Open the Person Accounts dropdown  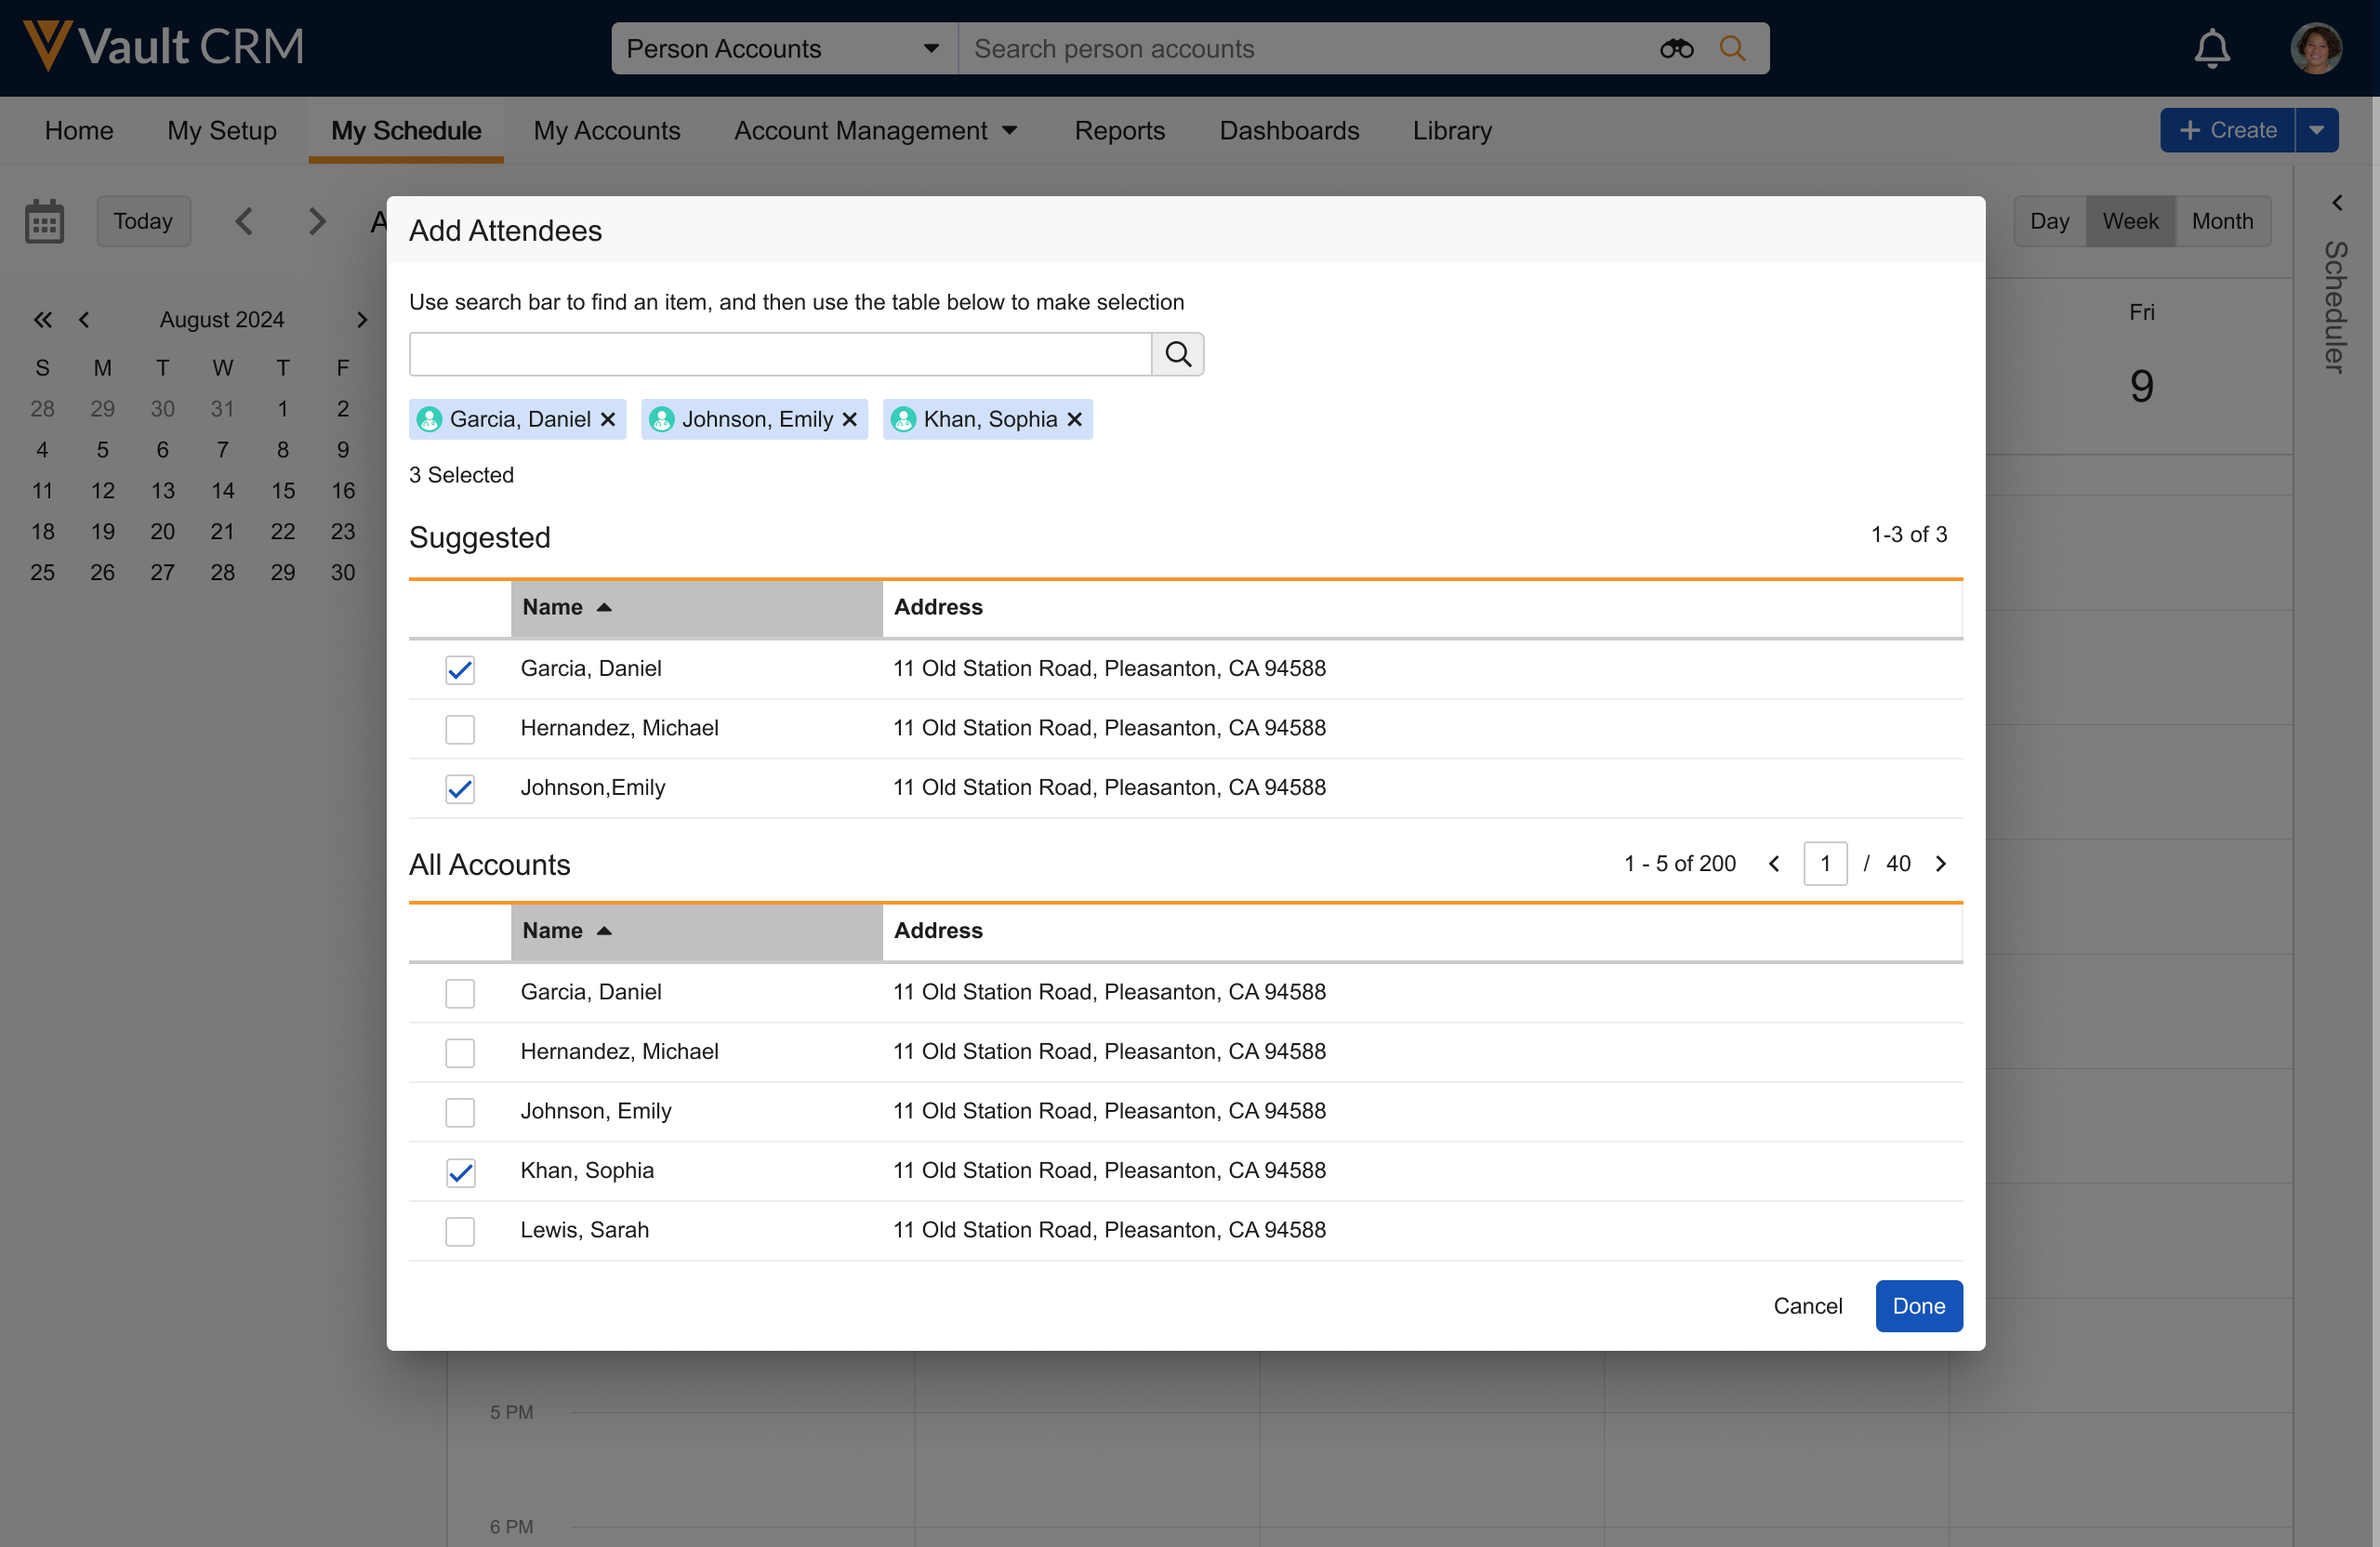pyautogui.click(x=784, y=49)
